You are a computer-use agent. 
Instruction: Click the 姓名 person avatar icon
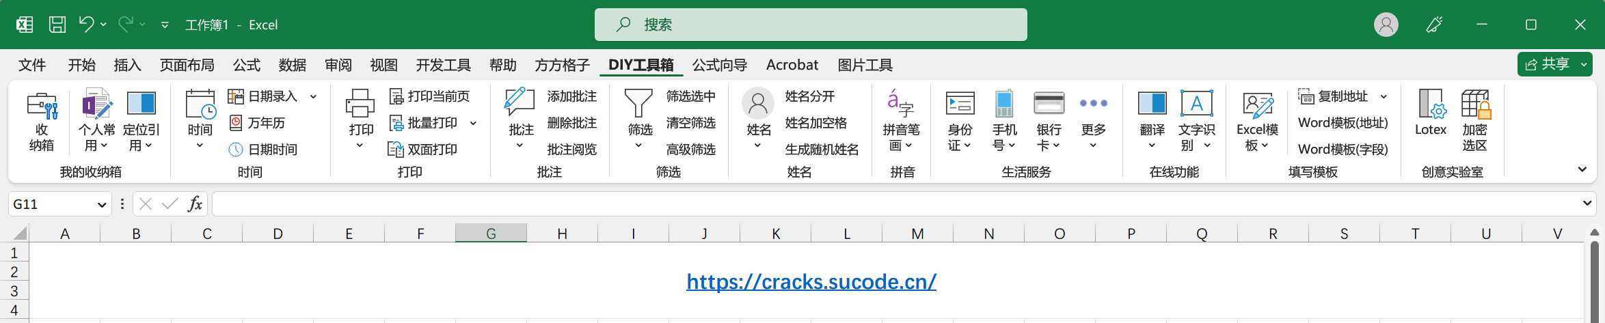pos(758,104)
